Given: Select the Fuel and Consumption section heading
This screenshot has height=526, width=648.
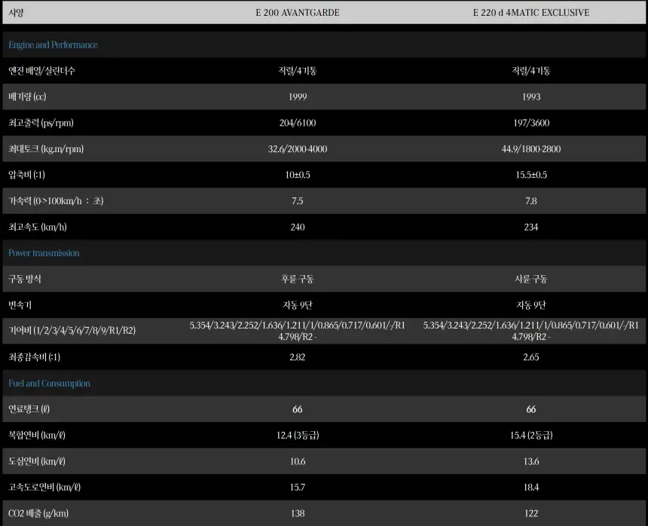Looking at the screenshot, I should pos(49,383).
